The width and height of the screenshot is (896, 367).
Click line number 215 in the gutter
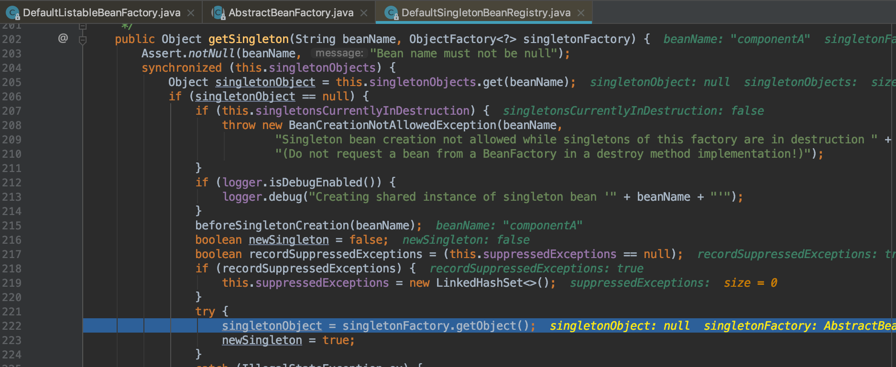tap(12, 226)
